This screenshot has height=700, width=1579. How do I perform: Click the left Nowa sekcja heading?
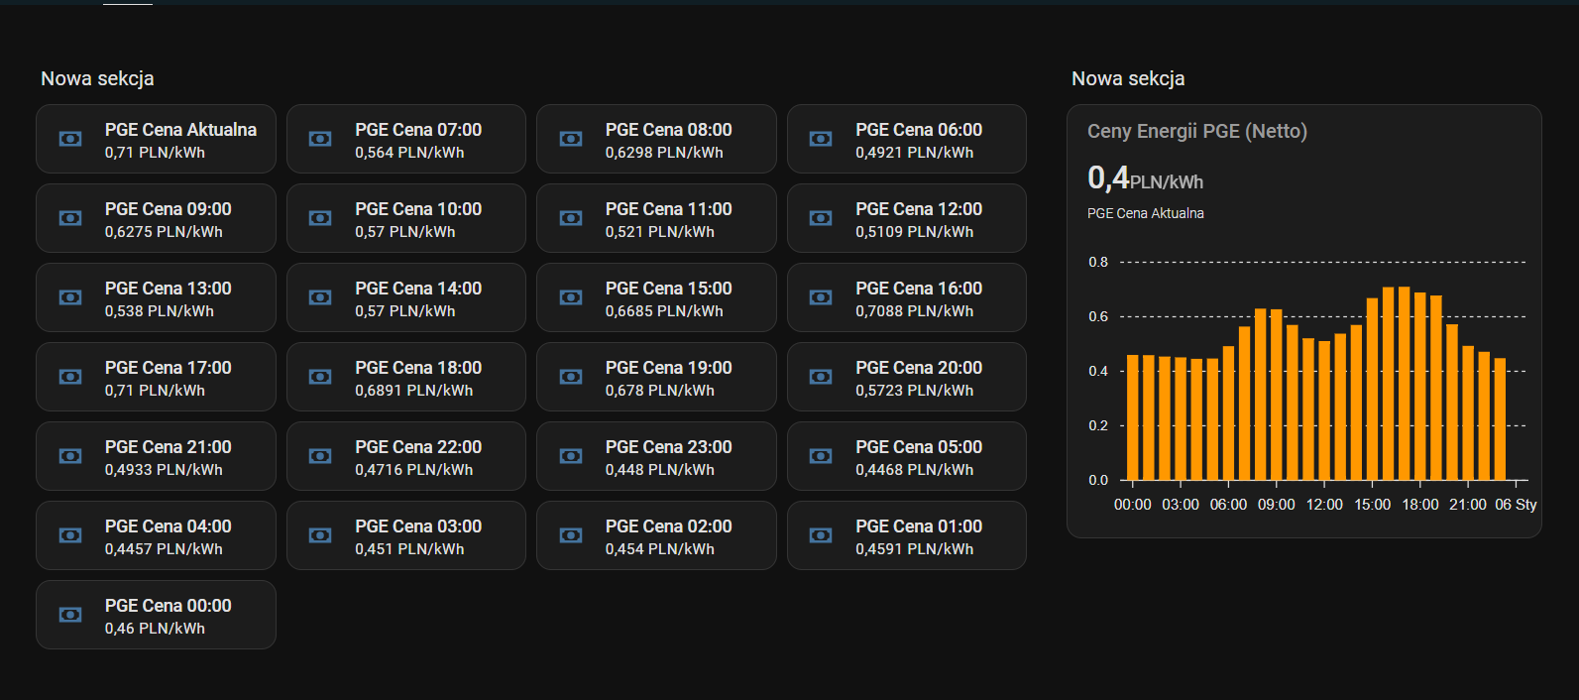click(x=97, y=78)
